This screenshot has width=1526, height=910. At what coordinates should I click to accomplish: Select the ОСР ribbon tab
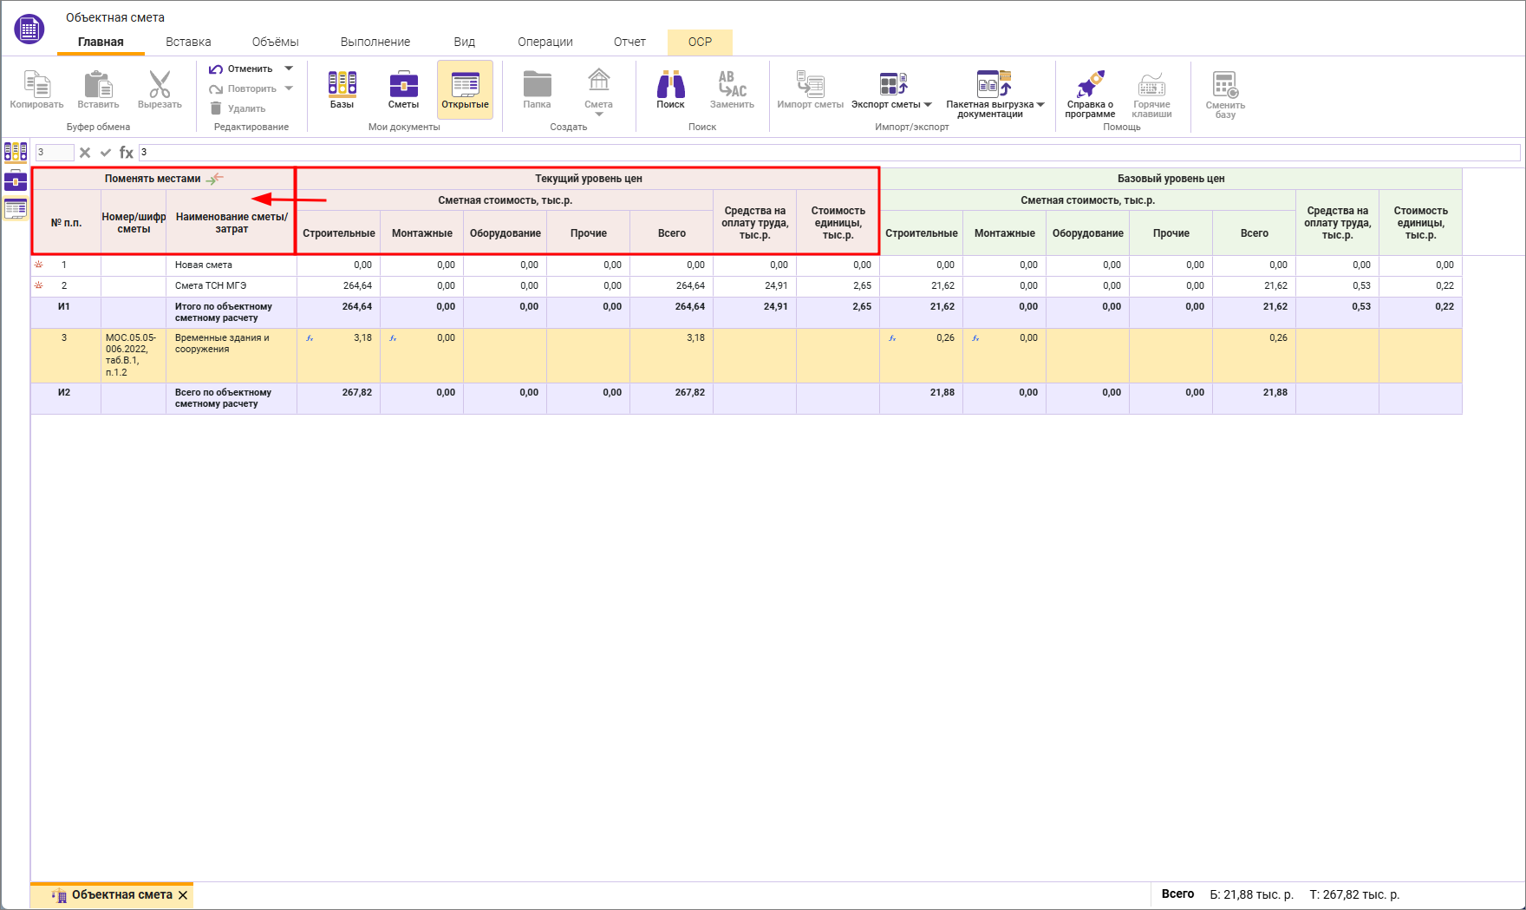point(700,42)
